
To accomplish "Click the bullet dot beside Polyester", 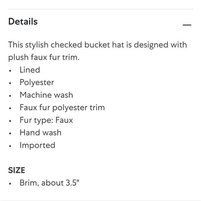I will click(10, 83).
